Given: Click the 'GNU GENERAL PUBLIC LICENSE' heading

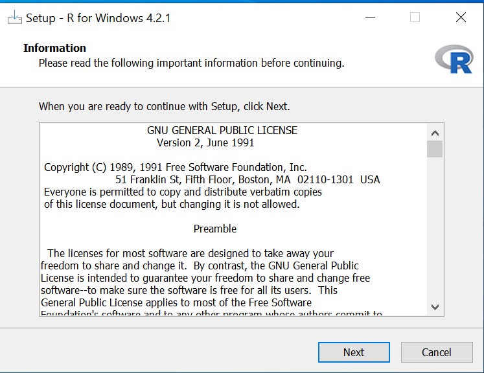Looking at the screenshot, I should [222, 131].
